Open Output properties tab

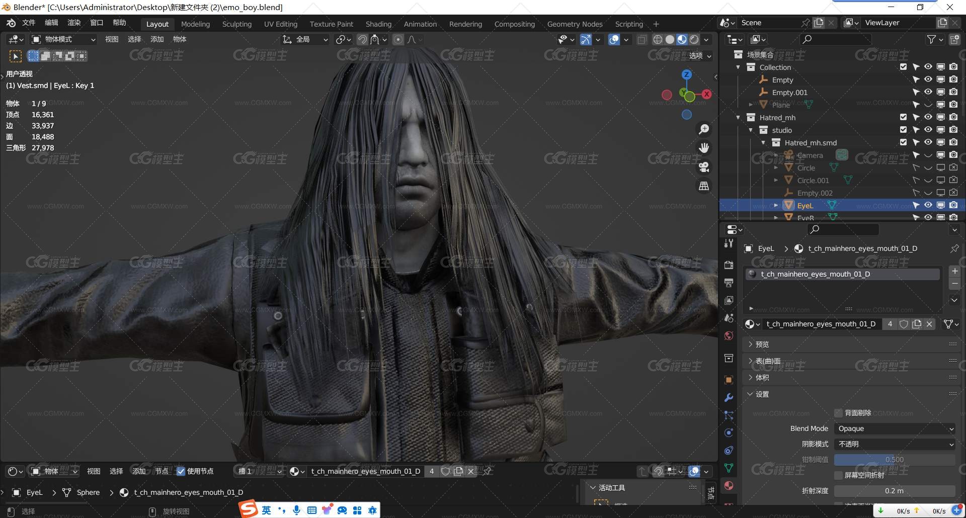(729, 283)
